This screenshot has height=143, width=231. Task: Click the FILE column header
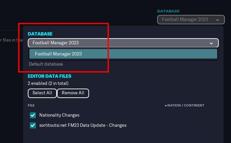pos(31,105)
